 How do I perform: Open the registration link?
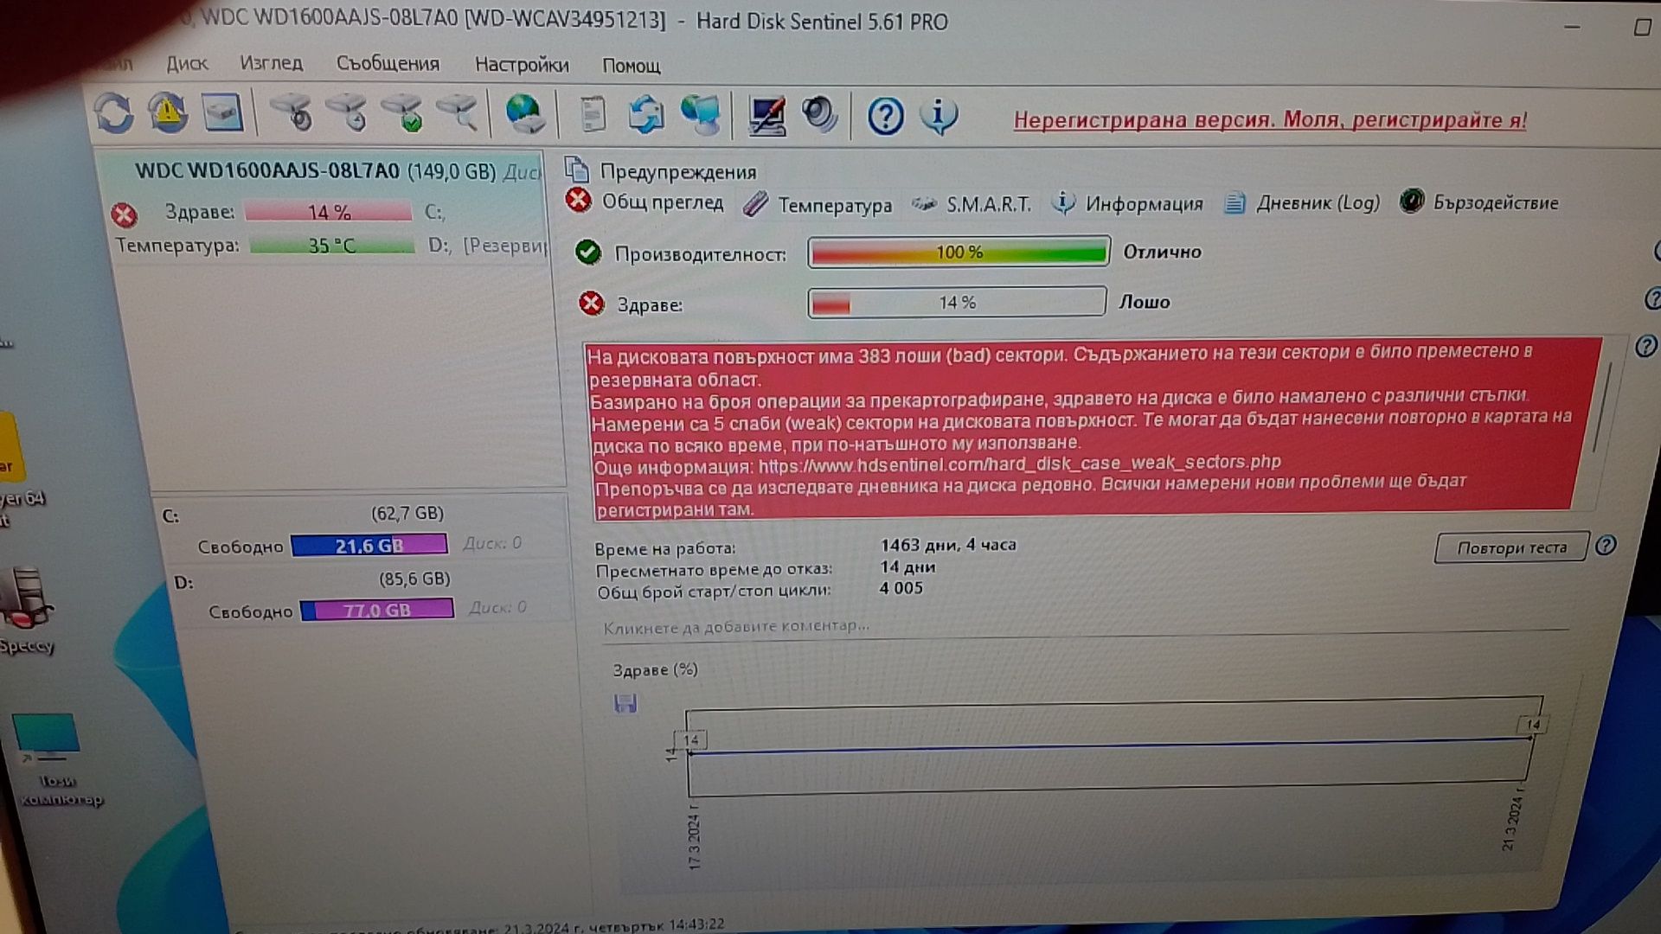1268,119
